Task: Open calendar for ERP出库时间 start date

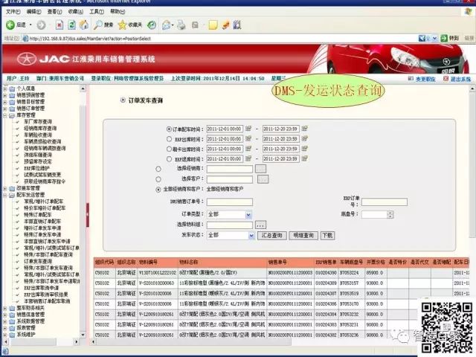Action: [x=248, y=139]
